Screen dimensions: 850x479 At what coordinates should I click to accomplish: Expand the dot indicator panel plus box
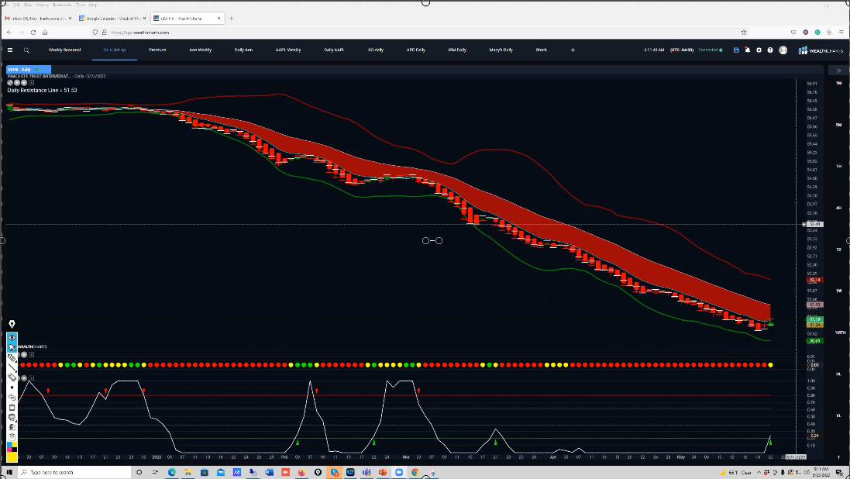pos(32,355)
